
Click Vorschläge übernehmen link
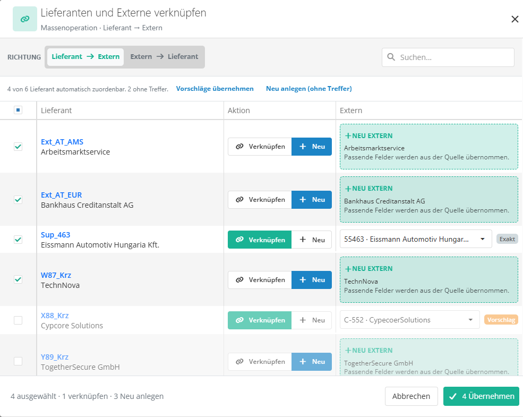pyautogui.click(x=215, y=89)
